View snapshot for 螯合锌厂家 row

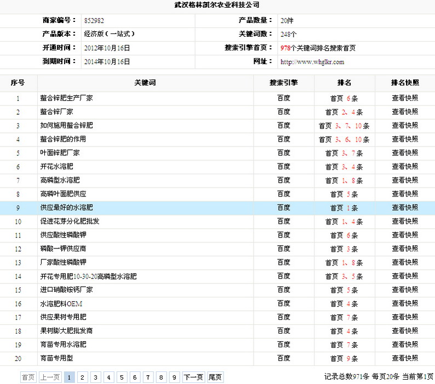pyautogui.click(x=405, y=112)
